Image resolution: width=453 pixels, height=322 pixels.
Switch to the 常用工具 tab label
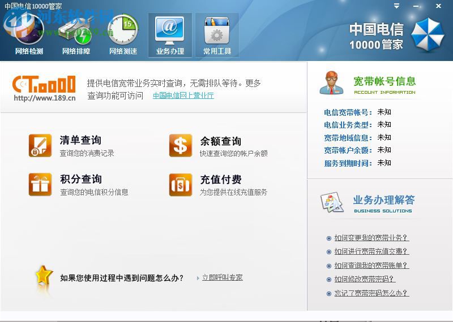click(x=217, y=51)
